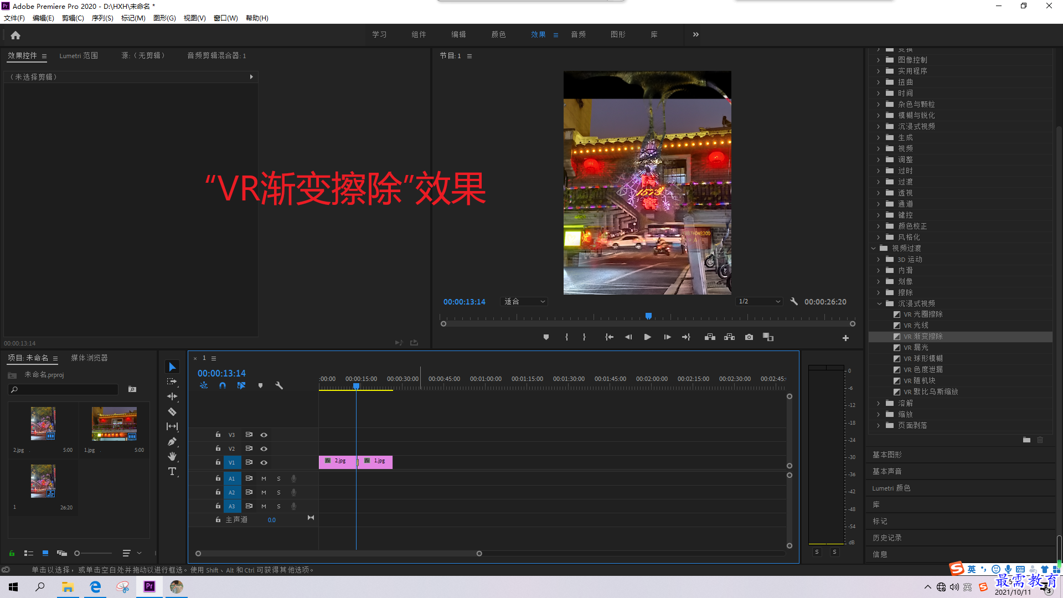Click the Mark Out button
Image resolution: width=1063 pixels, height=598 pixels.
[584, 337]
